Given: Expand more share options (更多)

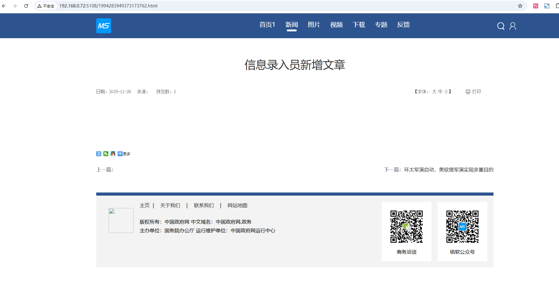Looking at the screenshot, I should click(124, 154).
